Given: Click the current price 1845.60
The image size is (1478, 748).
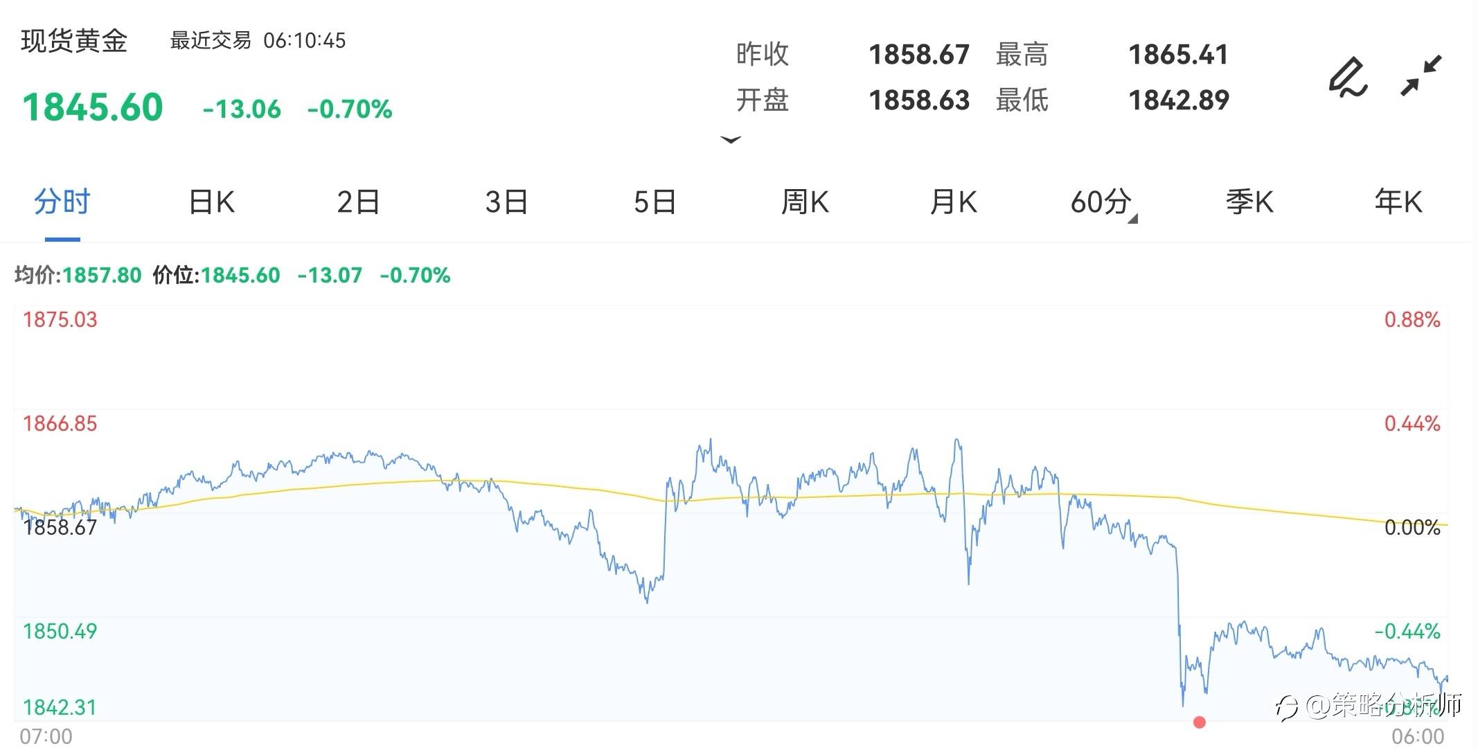Looking at the screenshot, I should pyautogui.click(x=93, y=107).
